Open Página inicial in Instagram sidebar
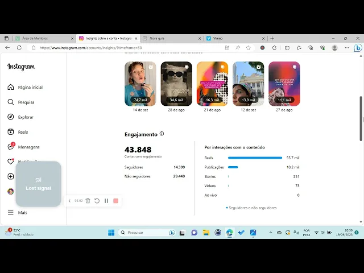 tap(25, 87)
